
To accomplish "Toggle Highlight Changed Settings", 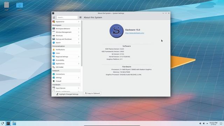I will click(67, 94).
